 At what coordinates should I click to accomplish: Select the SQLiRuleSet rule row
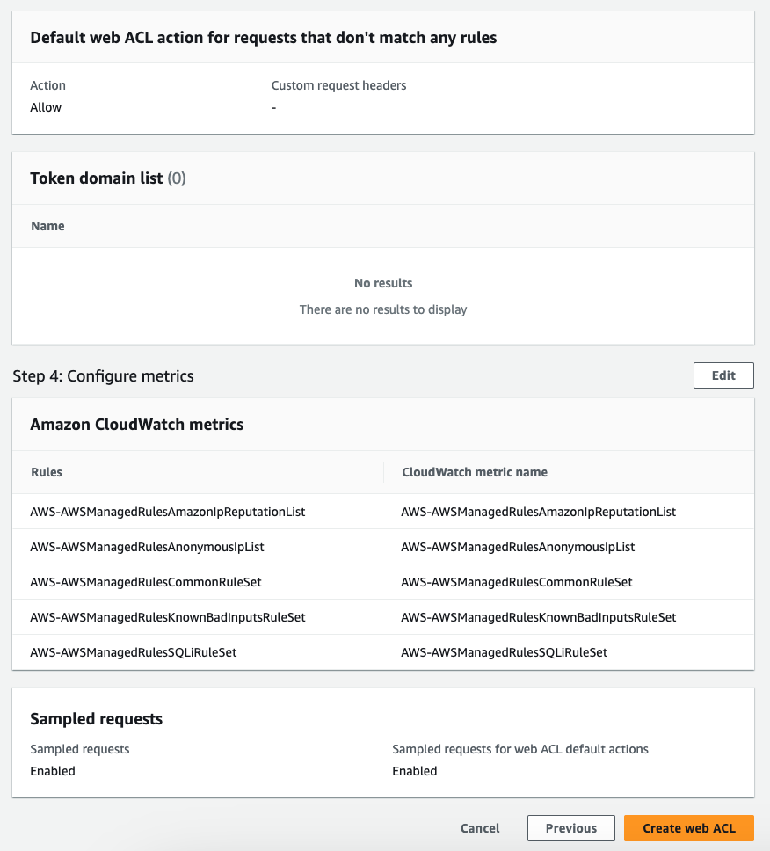click(x=383, y=652)
